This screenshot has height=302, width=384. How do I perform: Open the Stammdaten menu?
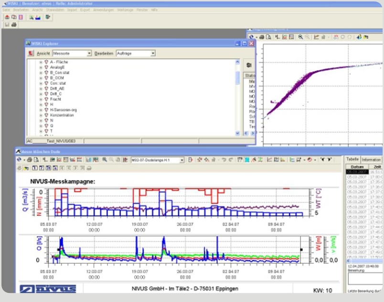tap(55, 10)
